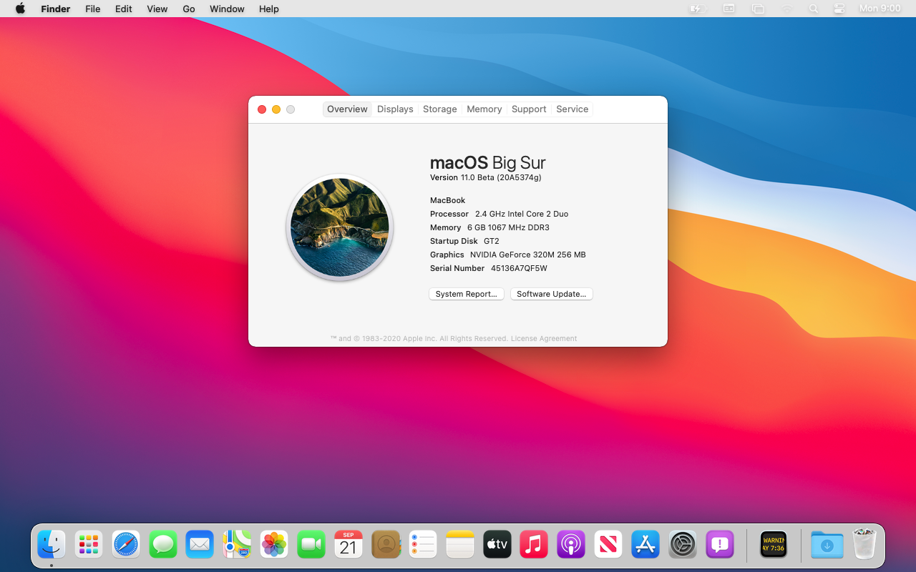
Task: Switch to the Storage tab
Action: [439, 109]
